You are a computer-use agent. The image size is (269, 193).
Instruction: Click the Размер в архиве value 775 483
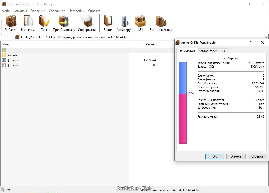click(x=259, y=87)
